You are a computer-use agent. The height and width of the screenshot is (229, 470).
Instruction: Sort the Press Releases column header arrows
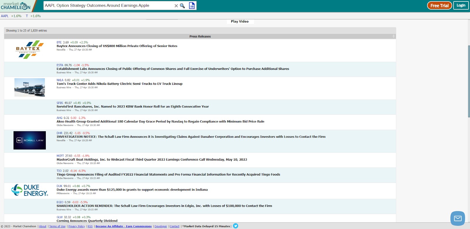click(394, 36)
